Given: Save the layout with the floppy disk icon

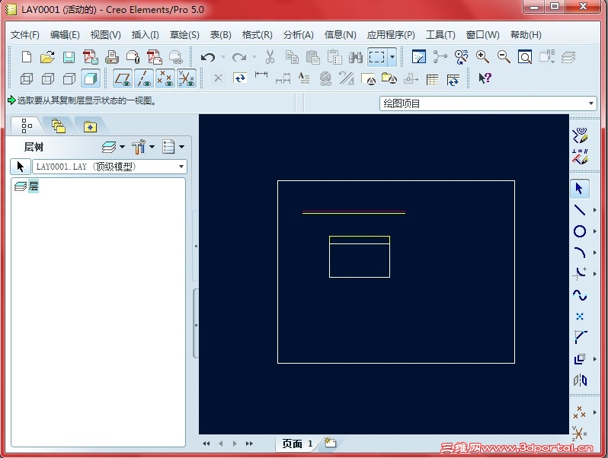Looking at the screenshot, I should [69, 57].
